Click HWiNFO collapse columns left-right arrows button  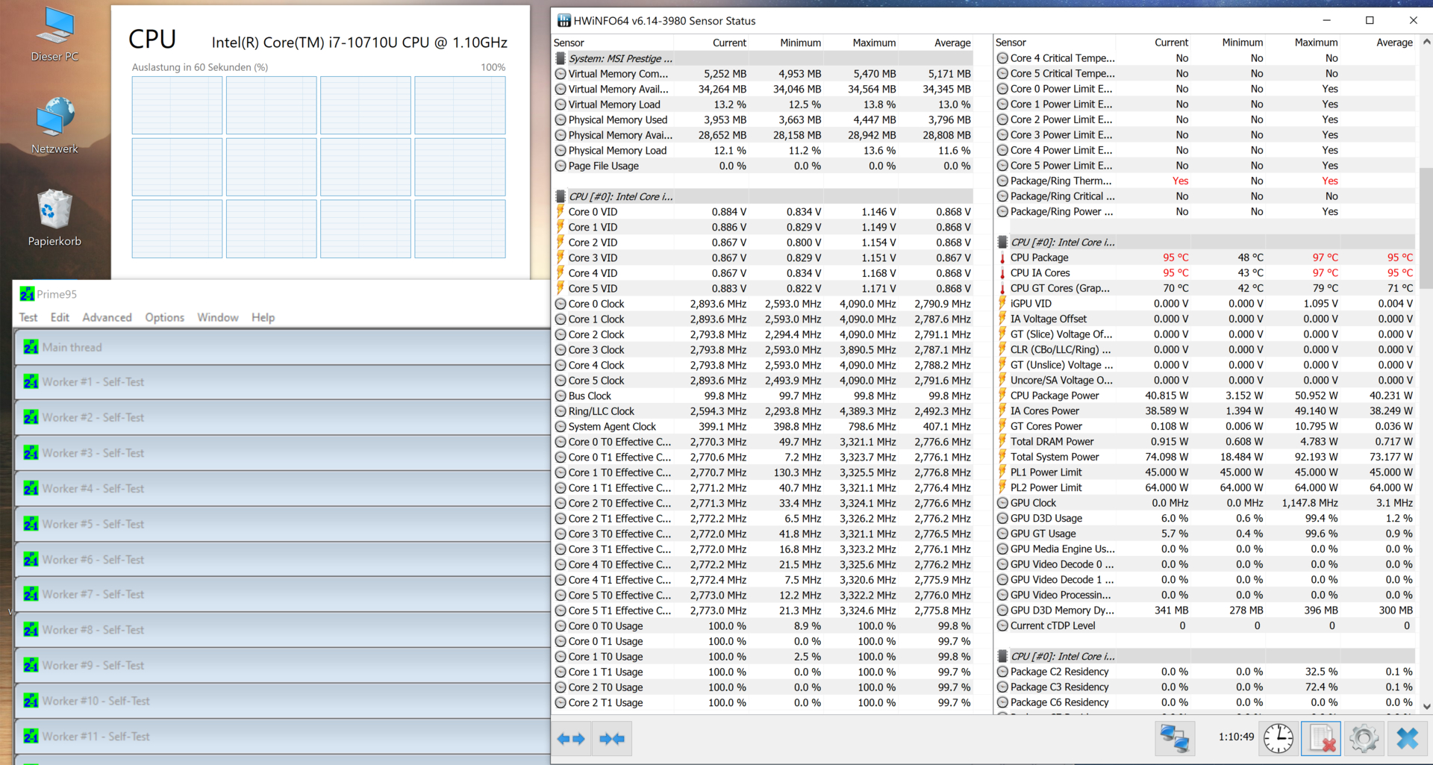(571, 739)
